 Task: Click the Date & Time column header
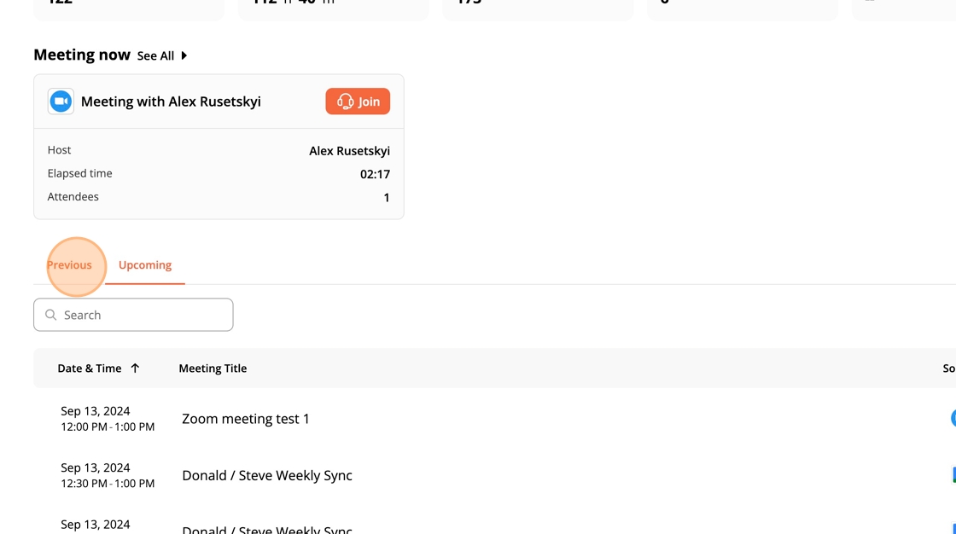click(90, 369)
